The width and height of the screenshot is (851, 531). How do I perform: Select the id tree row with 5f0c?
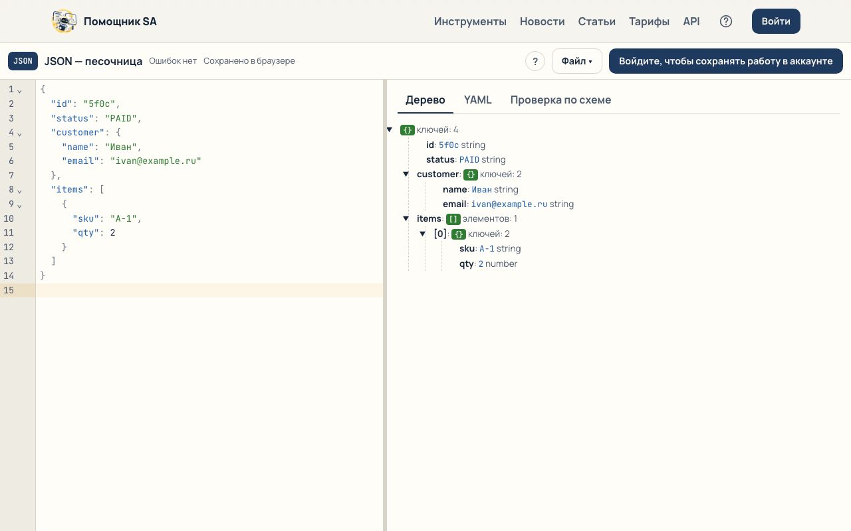pos(455,145)
